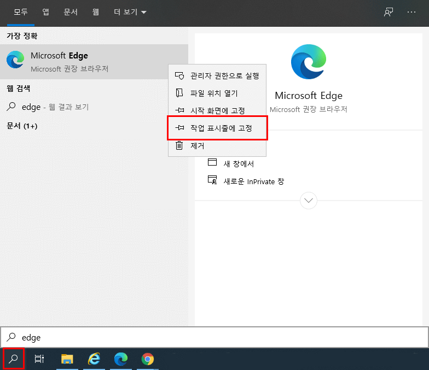Open the 앱 tab
The height and width of the screenshot is (370, 429).
(45, 12)
